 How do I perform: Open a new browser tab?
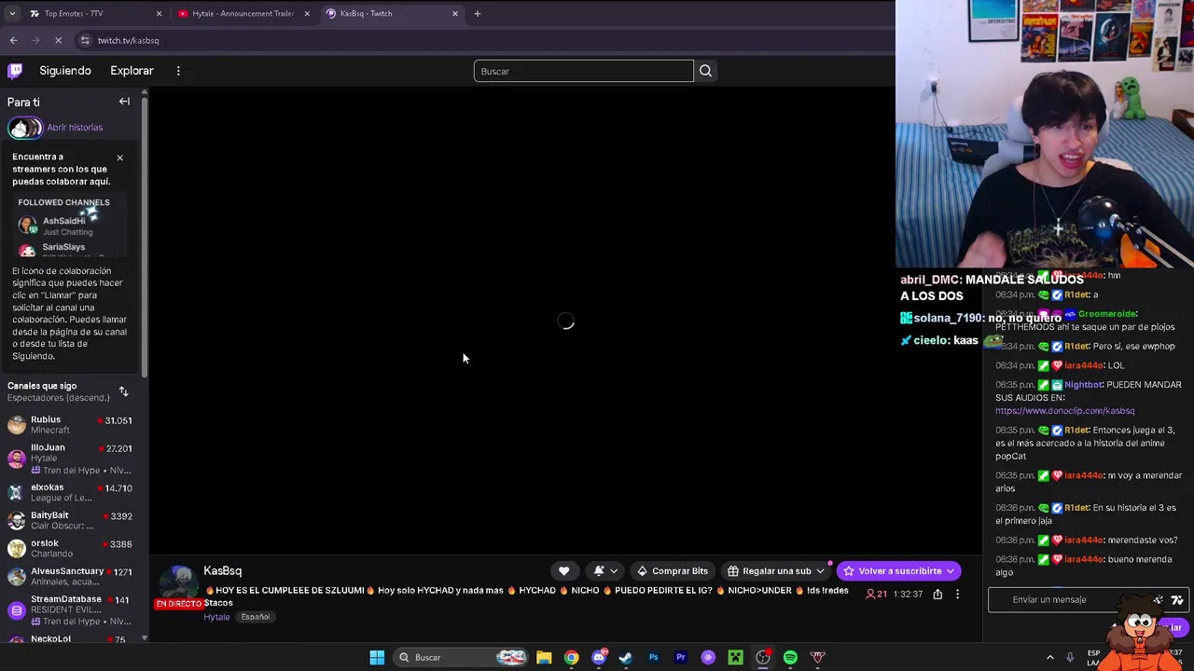pos(477,13)
